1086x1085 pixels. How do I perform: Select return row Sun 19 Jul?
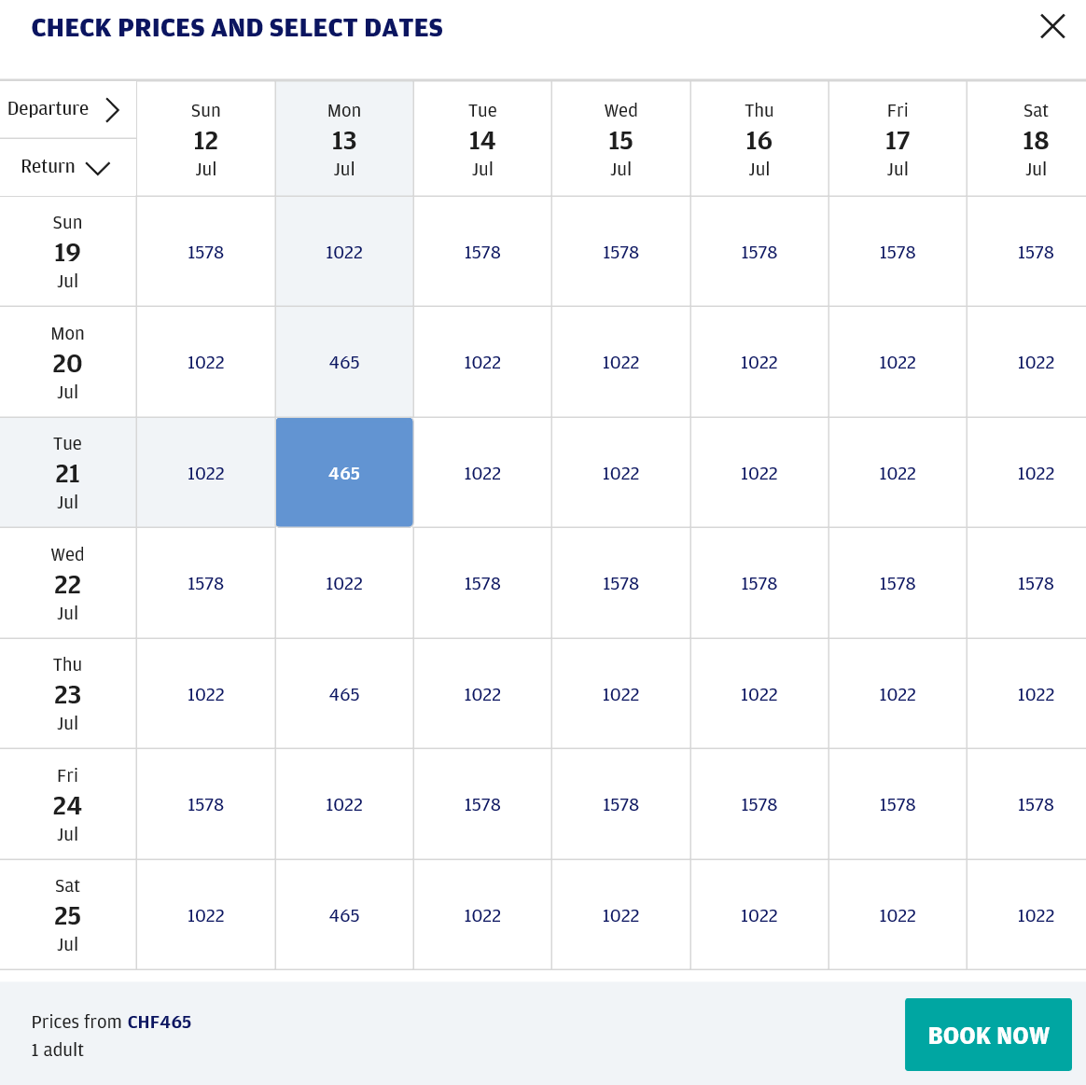[68, 251]
